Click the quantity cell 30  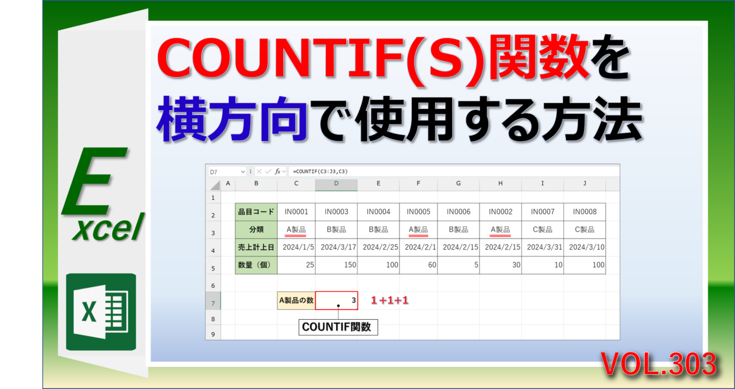coord(500,265)
